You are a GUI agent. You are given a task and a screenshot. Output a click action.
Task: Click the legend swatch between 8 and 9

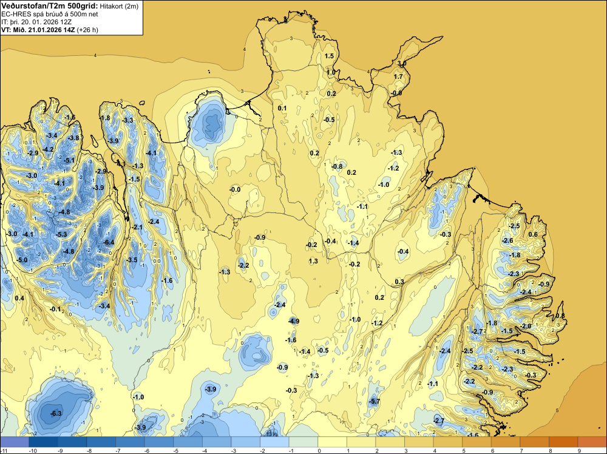[x=564, y=442]
